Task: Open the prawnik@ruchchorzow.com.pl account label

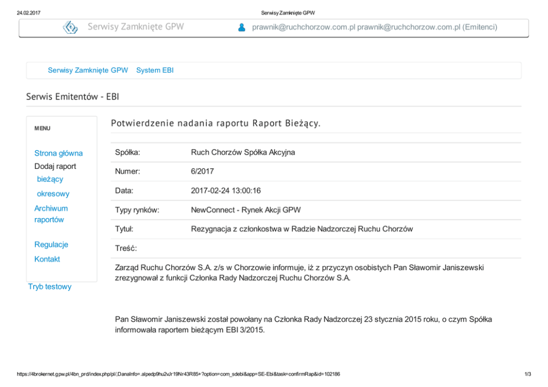Action: tap(375, 27)
